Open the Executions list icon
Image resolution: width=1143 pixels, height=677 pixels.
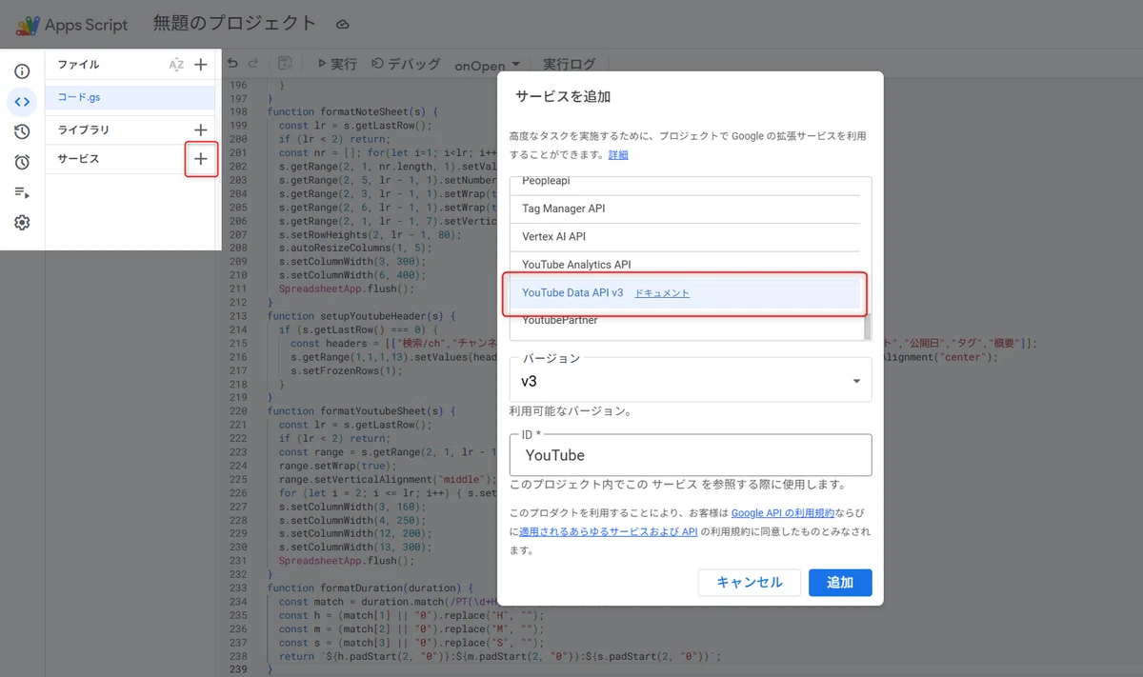point(22,192)
